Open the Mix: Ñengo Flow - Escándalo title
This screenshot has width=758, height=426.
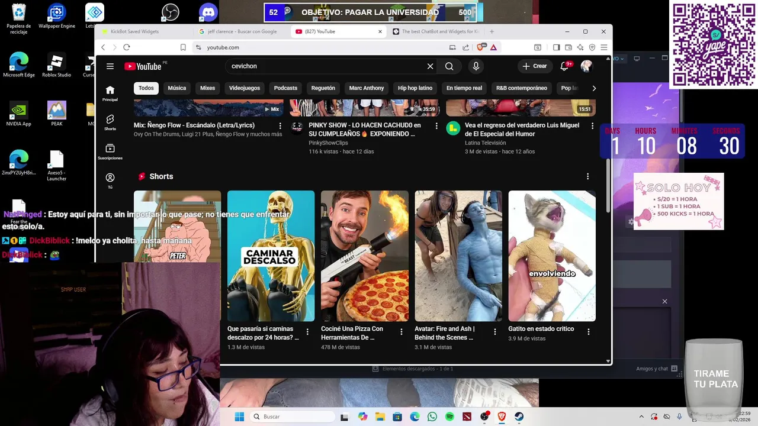194,125
